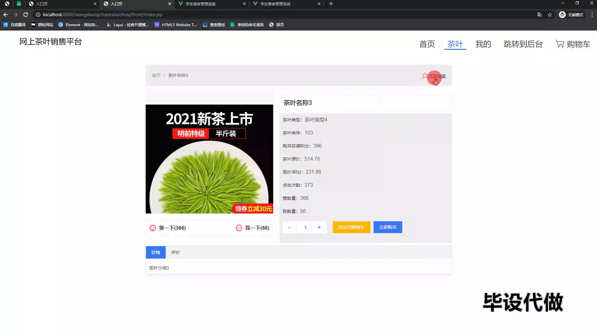This screenshot has width=597, height=333.
Task: Increase quantity with the plus button
Action: (319, 227)
